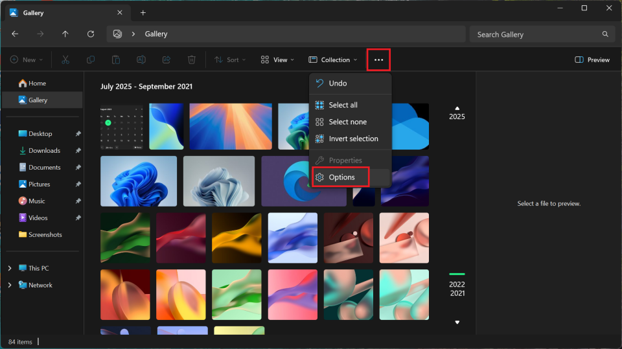Expand the This PC tree node
Viewport: 622px width, 349px height.
click(10, 268)
